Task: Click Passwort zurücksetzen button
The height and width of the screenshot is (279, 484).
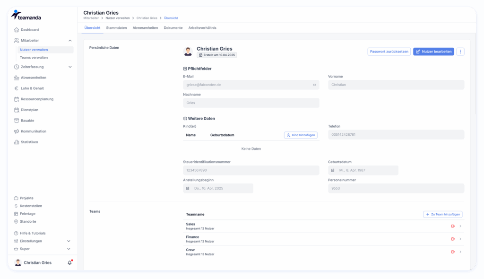Action: click(x=389, y=52)
